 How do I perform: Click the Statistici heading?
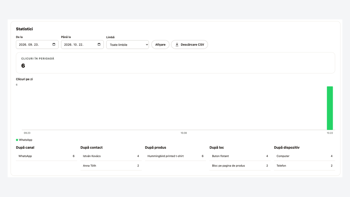coord(24,29)
